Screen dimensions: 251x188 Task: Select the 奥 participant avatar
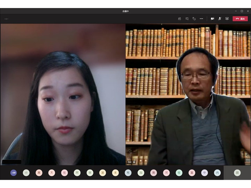(x=153, y=173)
